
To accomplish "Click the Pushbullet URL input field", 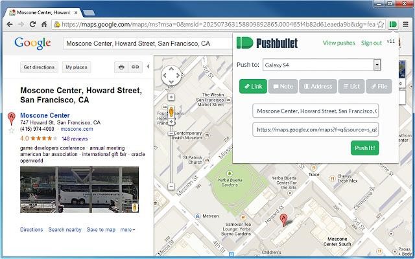I will pyautogui.click(x=316, y=129).
